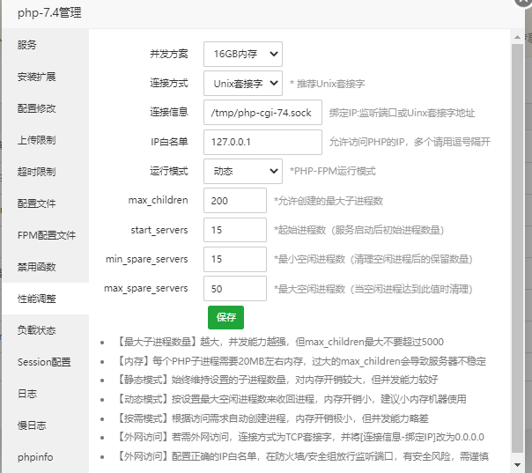Select the phpinfo tab
Image resolution: width=532 pixels, height=473 pixels.
pos(44,457)
